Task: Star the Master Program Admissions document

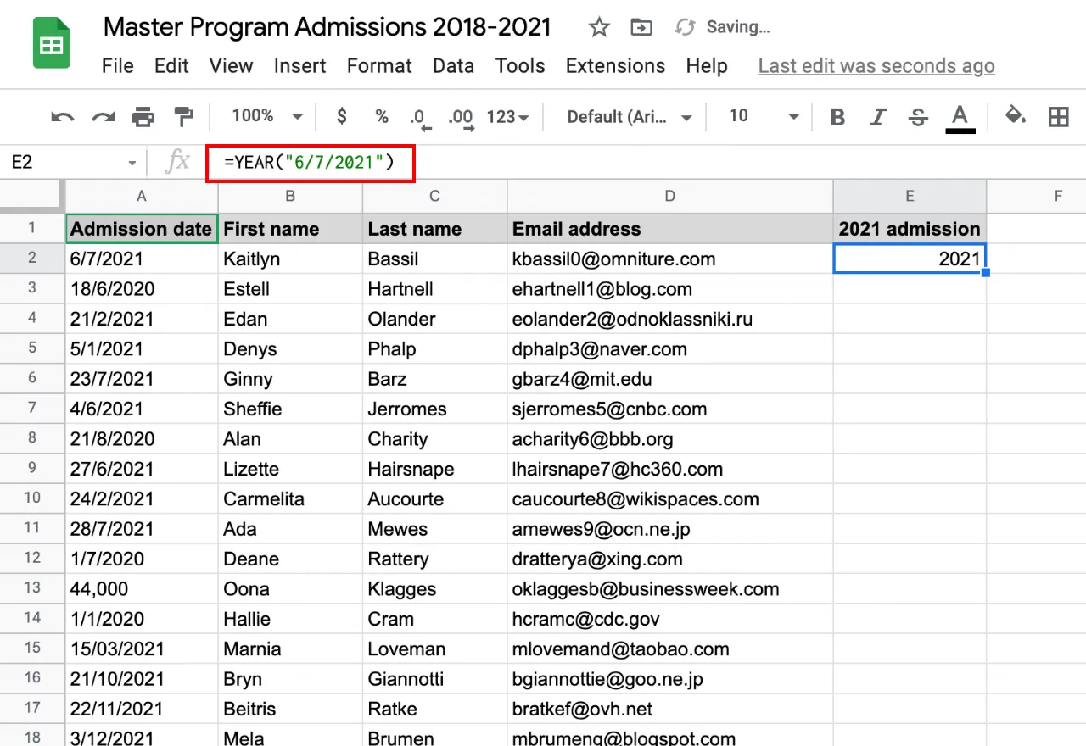Action: click(599, 27)
